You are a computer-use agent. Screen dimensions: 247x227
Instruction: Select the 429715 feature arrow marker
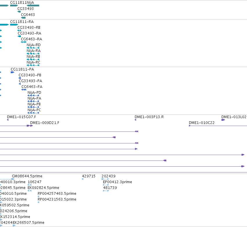[x=83, y=179]
